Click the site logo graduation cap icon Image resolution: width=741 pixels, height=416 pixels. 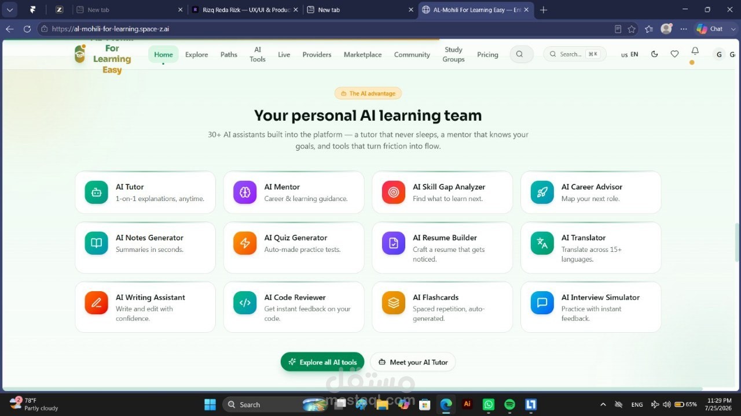coord(80,54)
